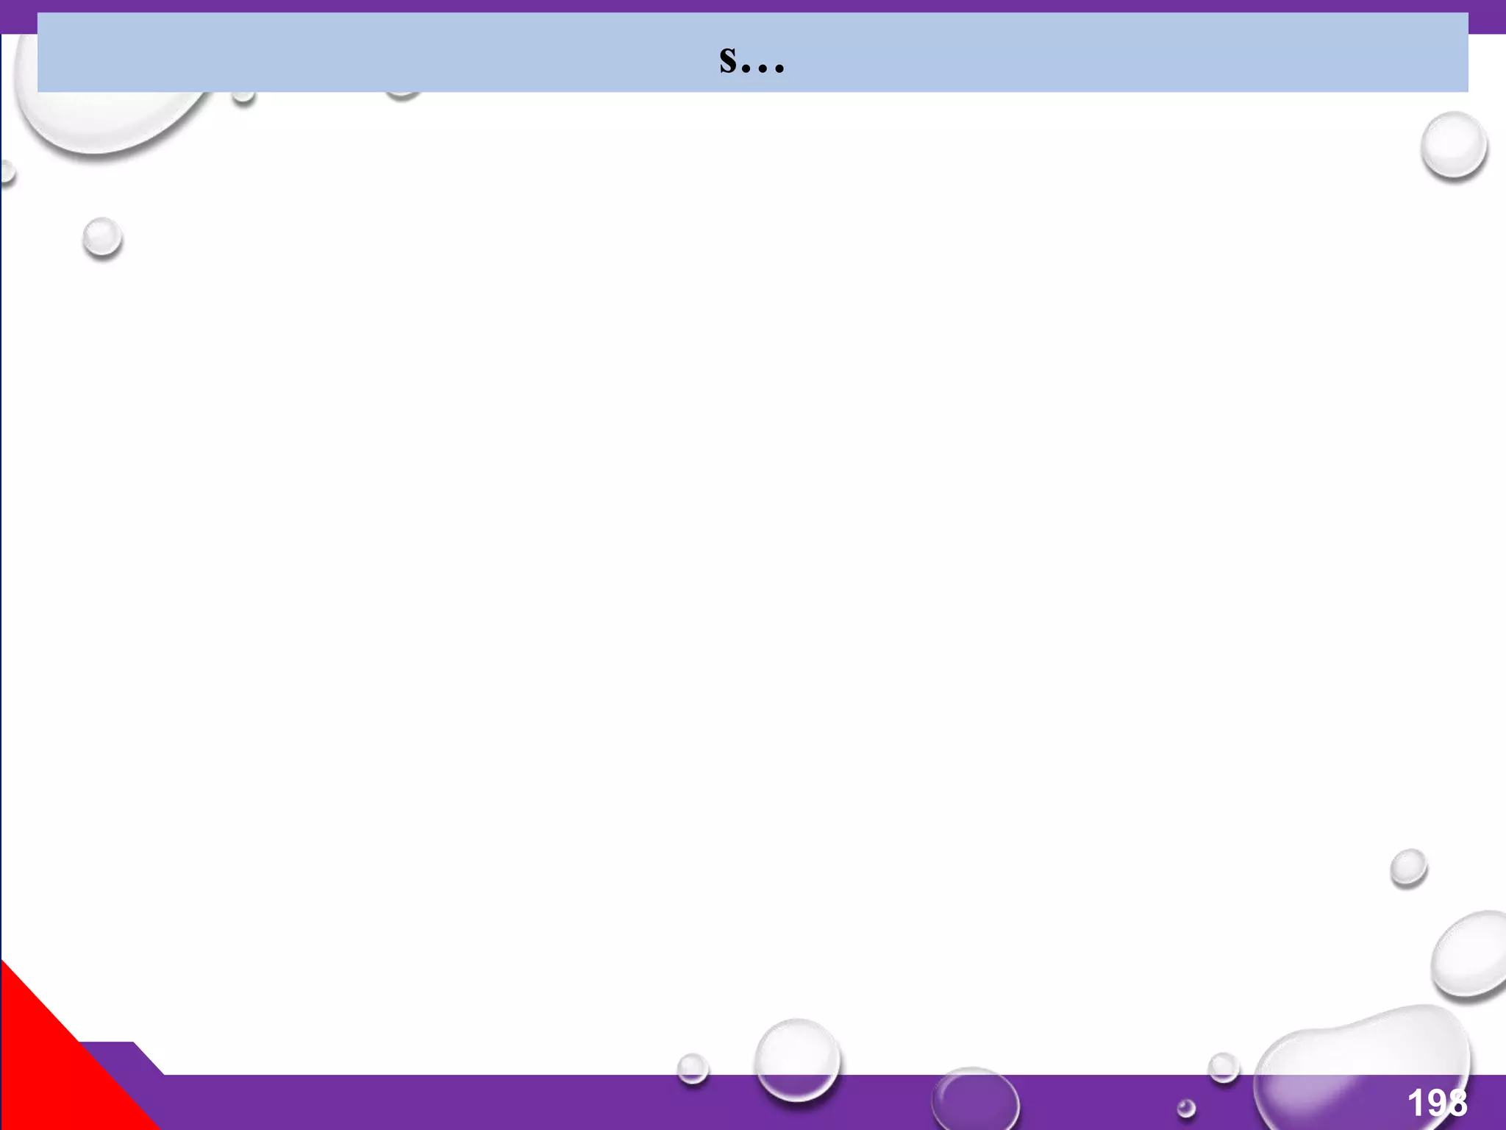Click the round droplet below banner's right end
1506x1130 pixels.
[x=1453, y=145]
